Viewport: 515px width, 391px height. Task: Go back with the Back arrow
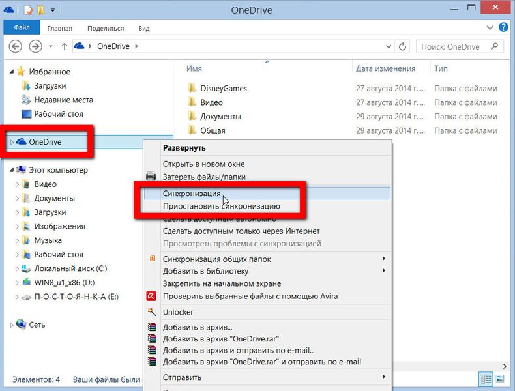click(15, 46)
